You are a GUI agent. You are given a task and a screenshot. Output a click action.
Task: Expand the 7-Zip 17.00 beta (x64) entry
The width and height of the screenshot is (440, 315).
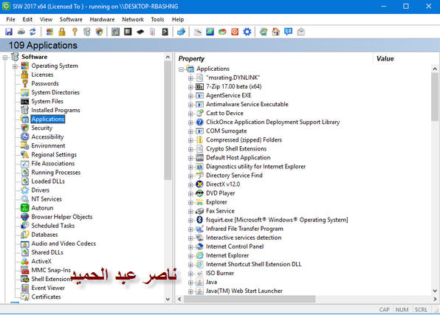click(190, 87)
